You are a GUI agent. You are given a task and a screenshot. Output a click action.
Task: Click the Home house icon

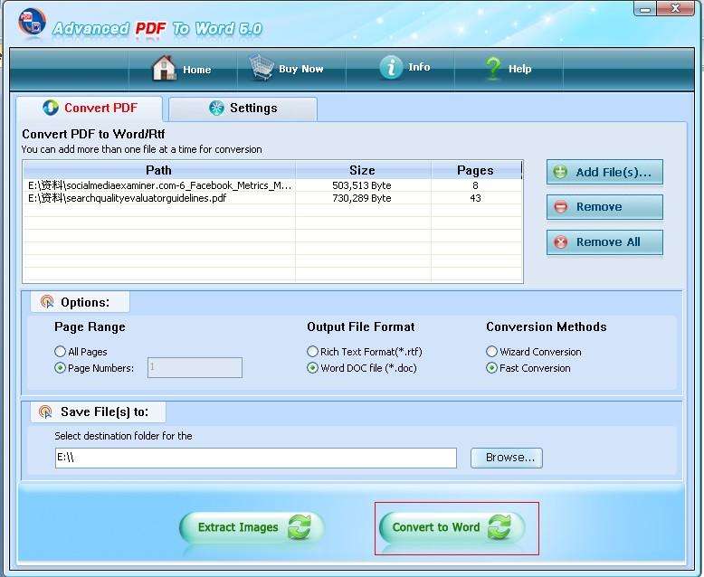165,68
